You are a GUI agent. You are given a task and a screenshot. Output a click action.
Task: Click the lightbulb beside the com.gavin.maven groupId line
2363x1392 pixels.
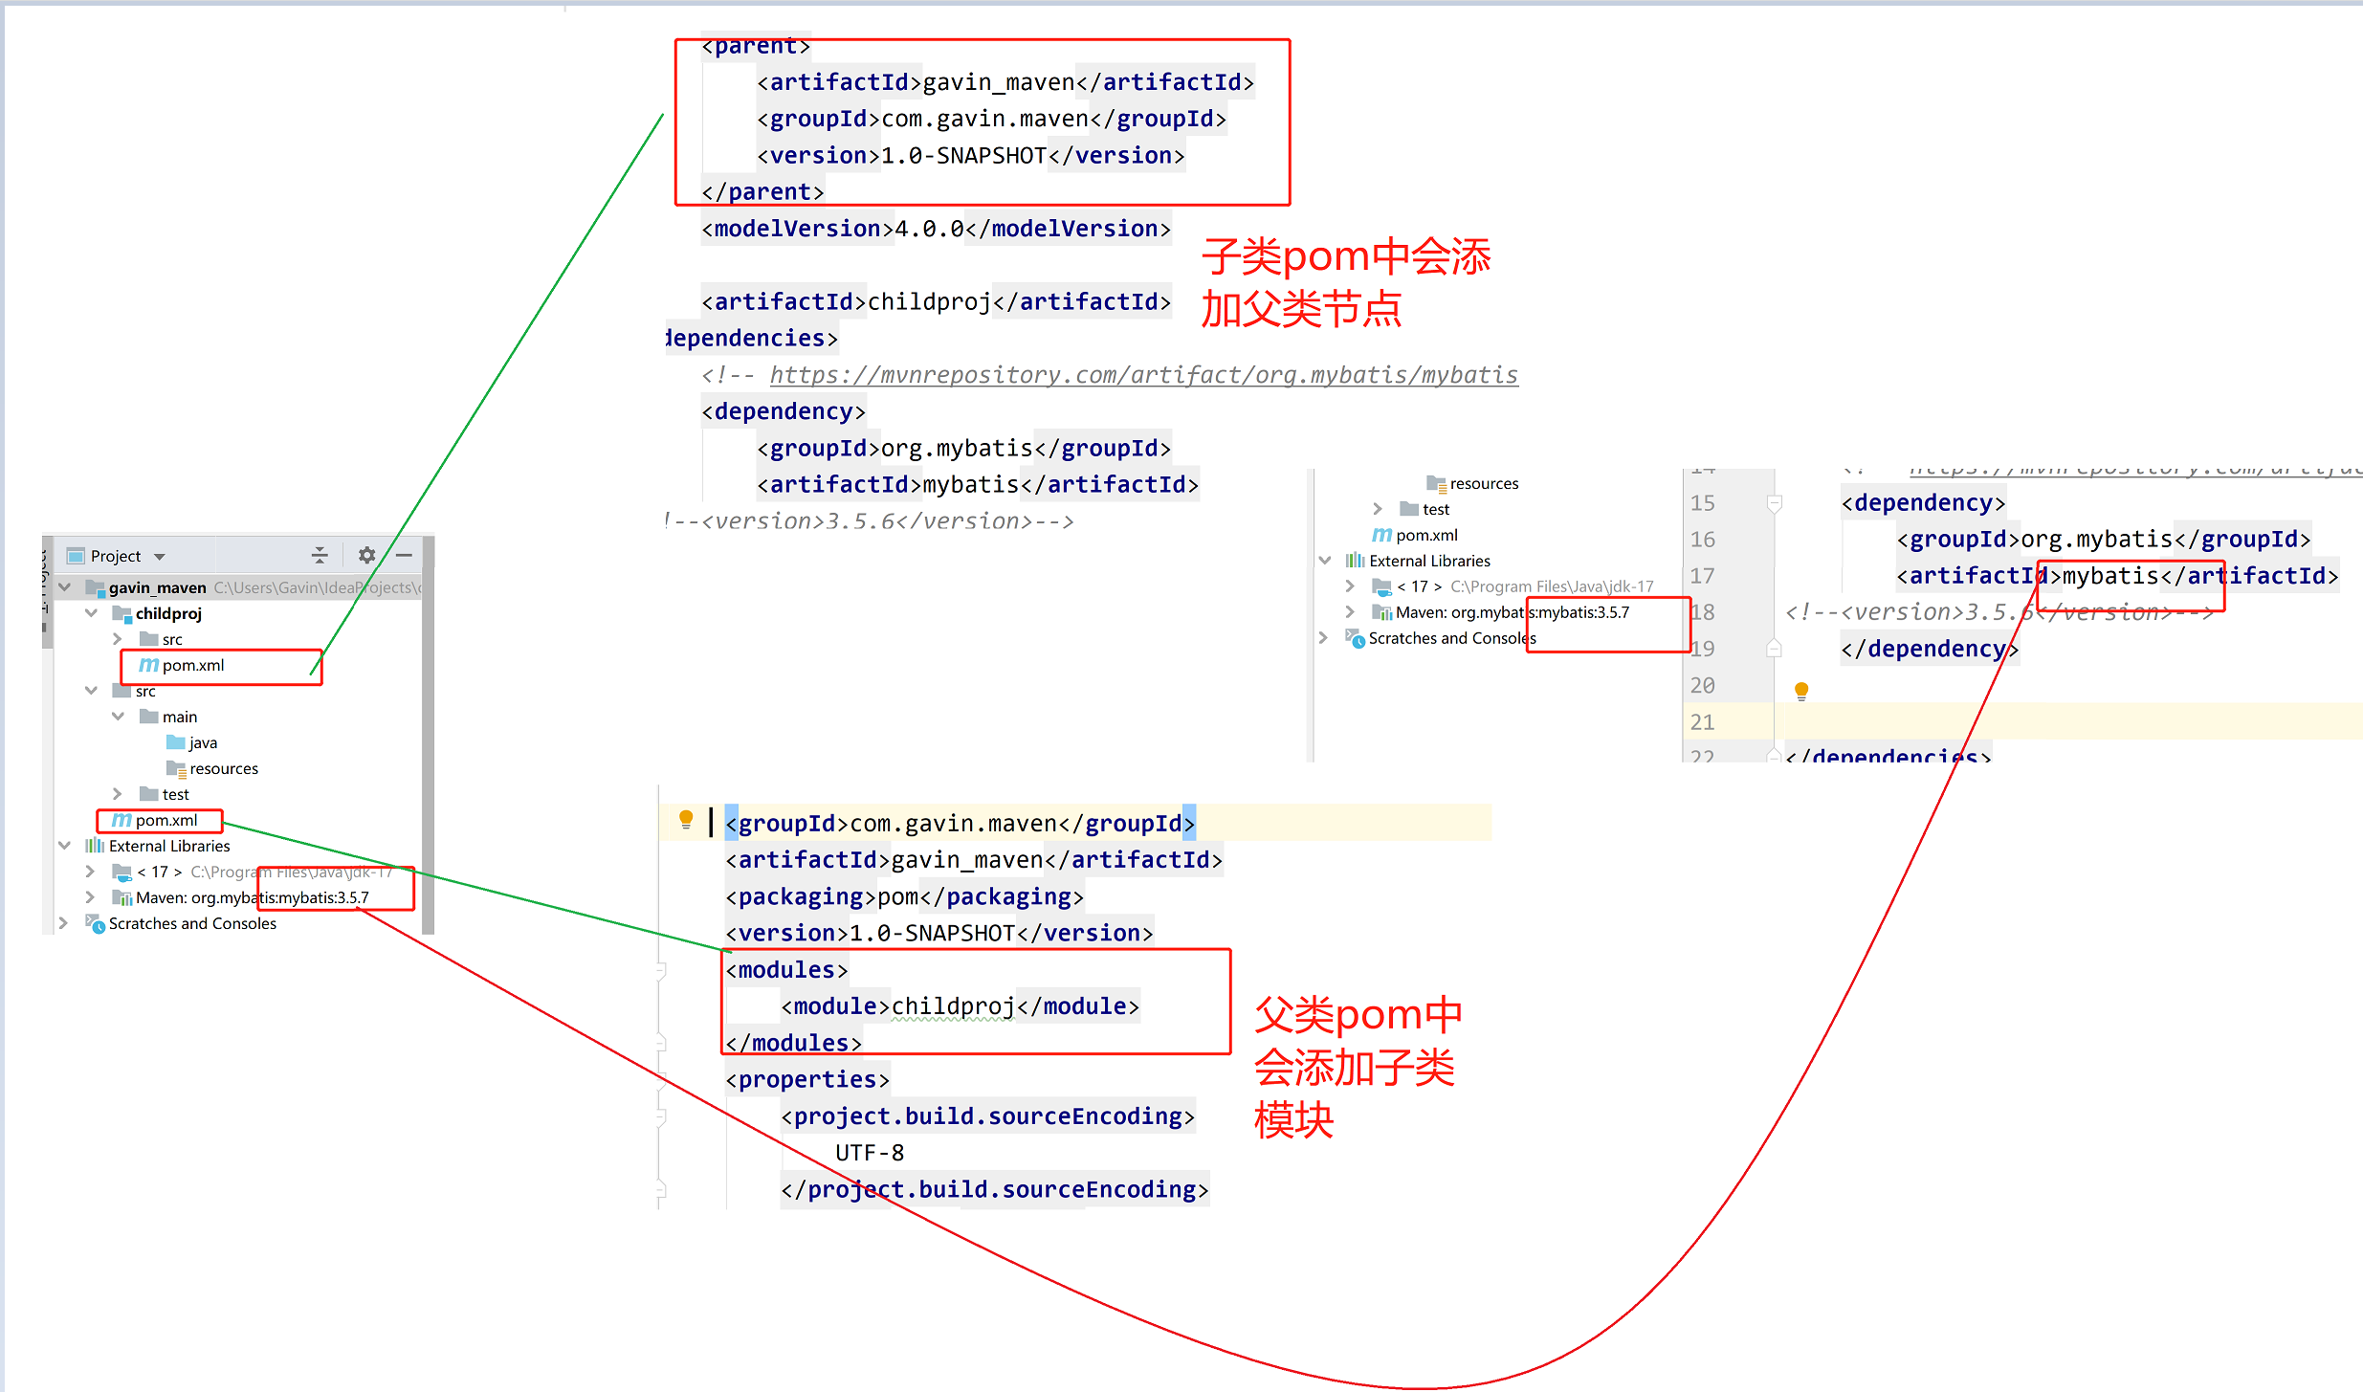point(685,820)
